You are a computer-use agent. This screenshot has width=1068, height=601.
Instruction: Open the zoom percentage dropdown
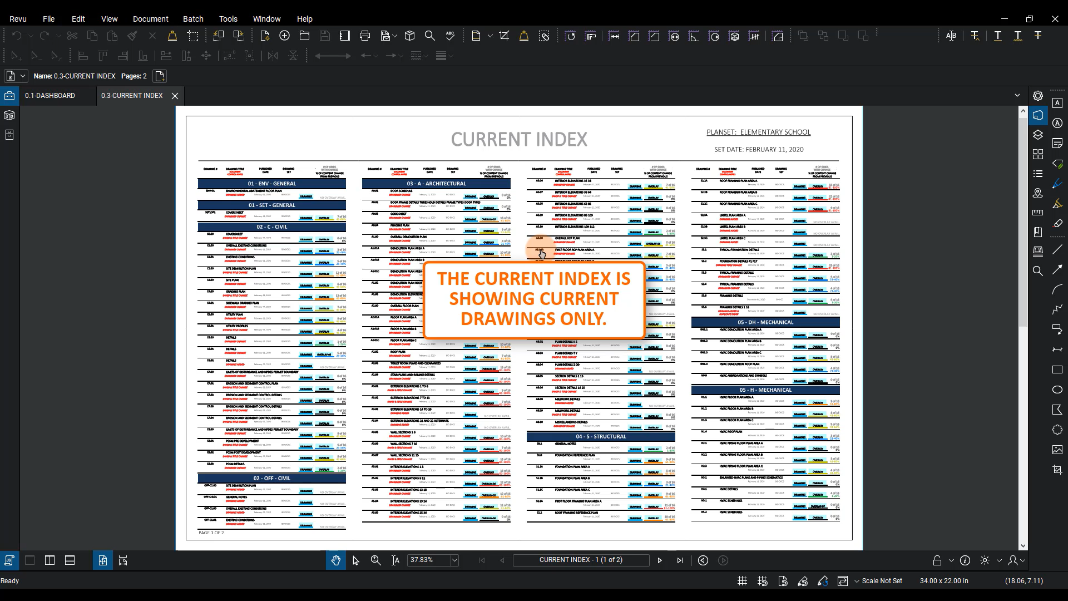click(454, 560)
